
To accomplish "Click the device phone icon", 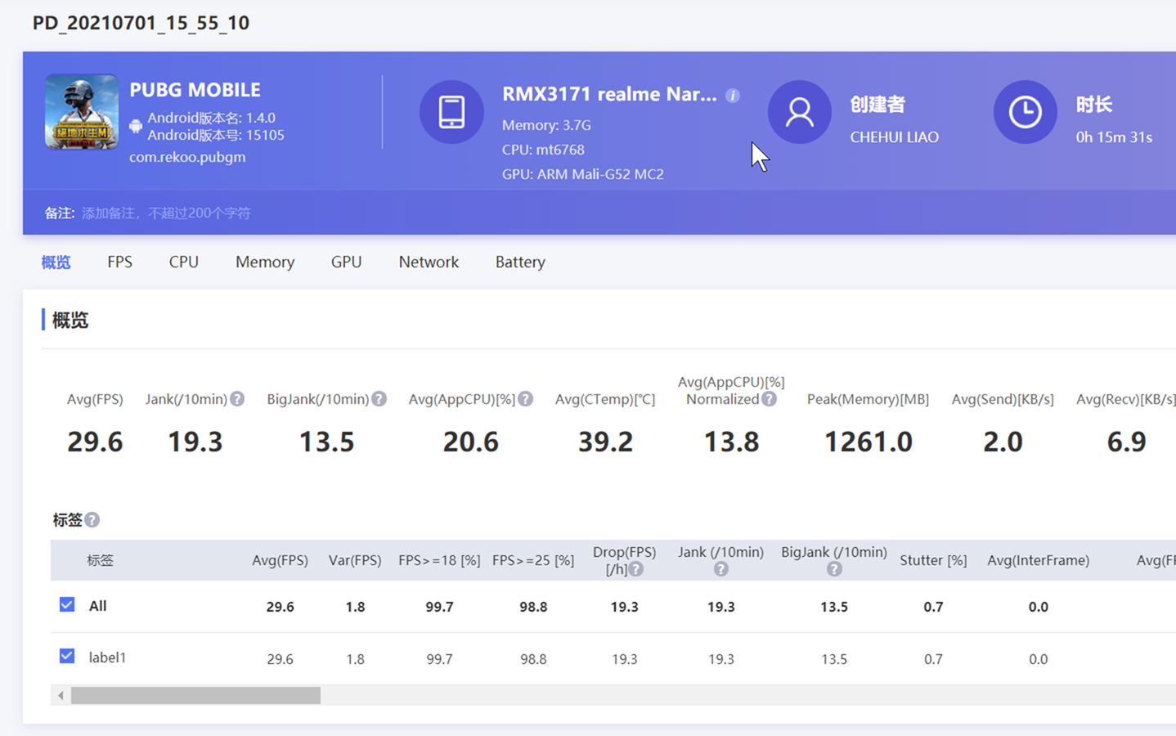I will (x=451, y=112).
